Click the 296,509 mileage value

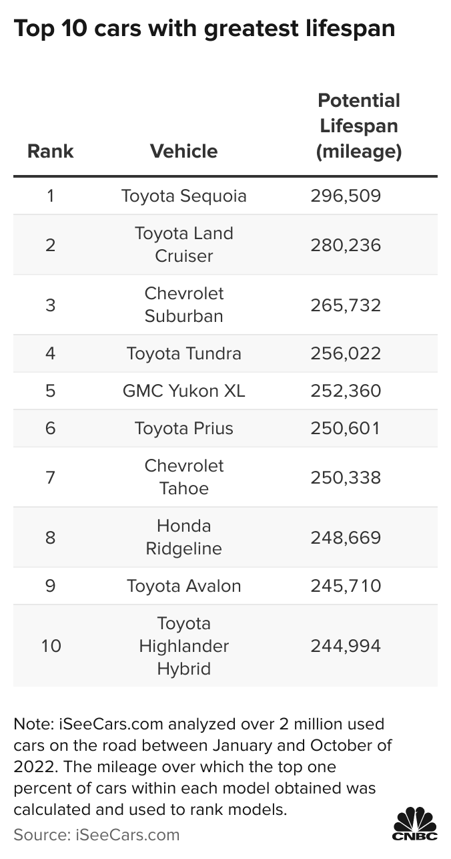coord(346,196)
